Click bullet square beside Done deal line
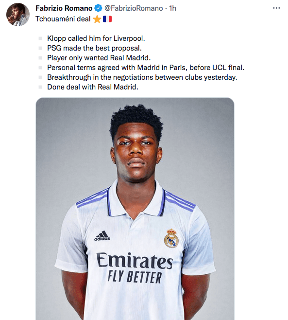This screenshot has height=320, width=288. [40, 87]
